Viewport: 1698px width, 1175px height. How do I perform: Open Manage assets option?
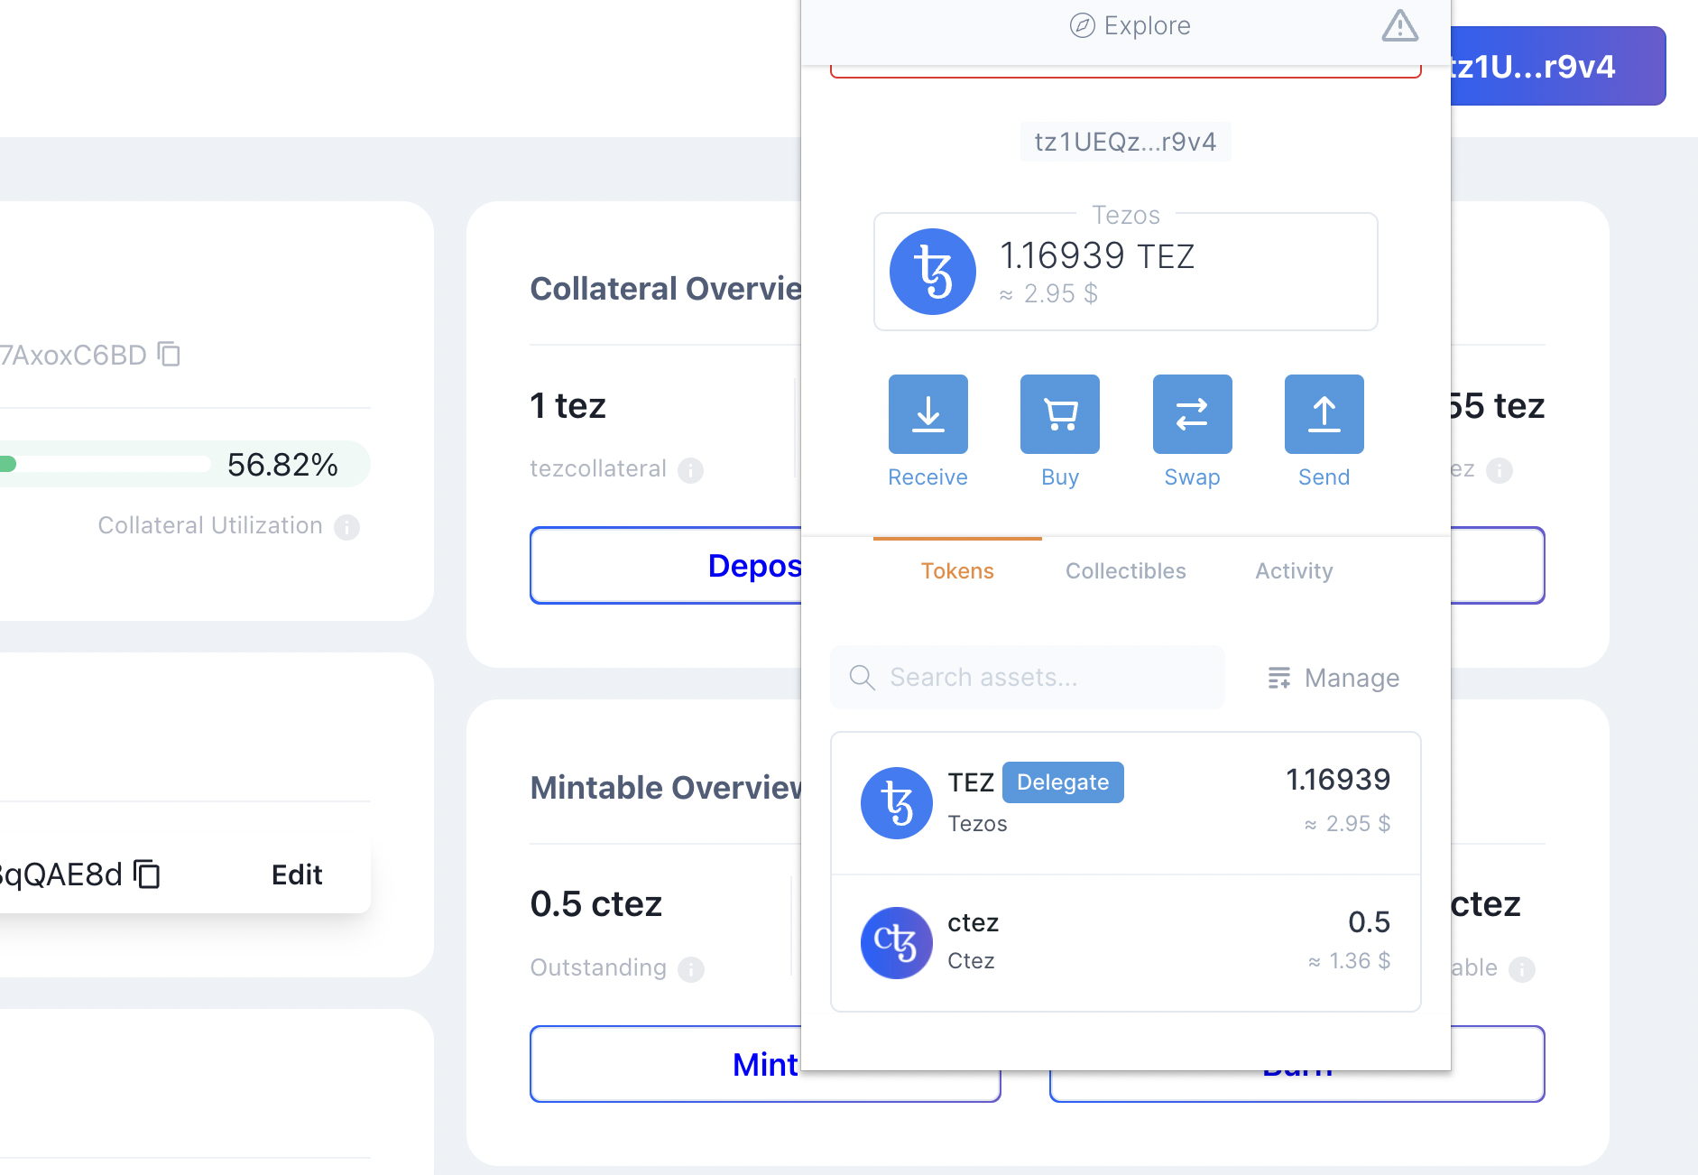pos(1333,678)
